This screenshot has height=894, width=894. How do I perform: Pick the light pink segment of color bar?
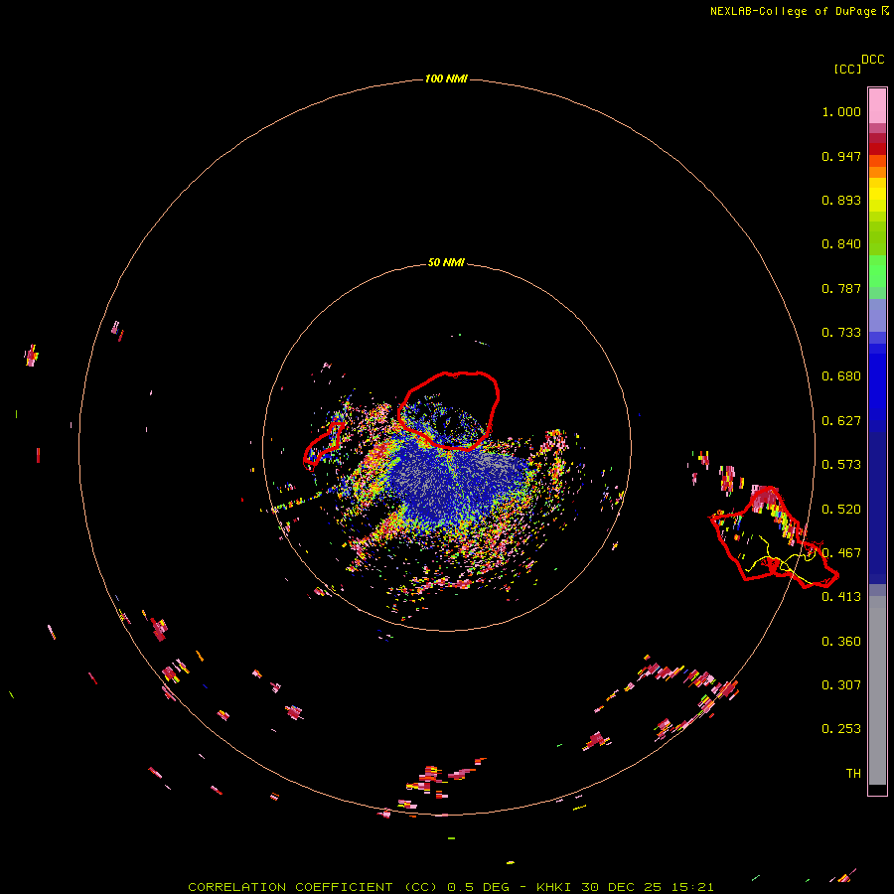[x=877, y=106]
